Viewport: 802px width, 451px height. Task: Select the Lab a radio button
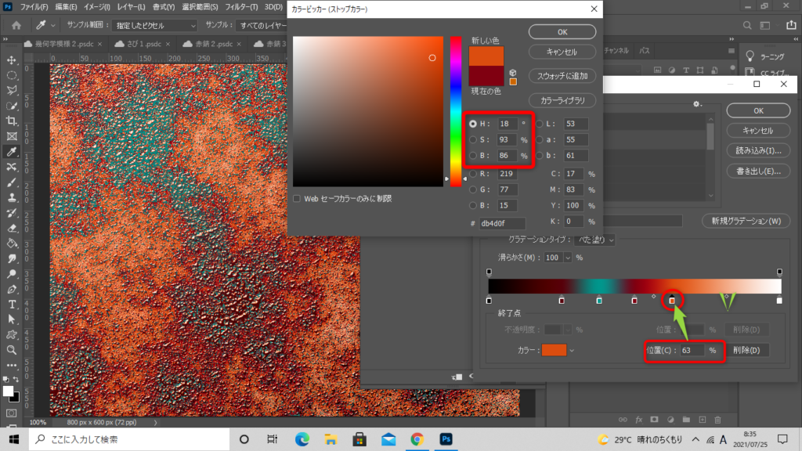(x=539, y=139)
